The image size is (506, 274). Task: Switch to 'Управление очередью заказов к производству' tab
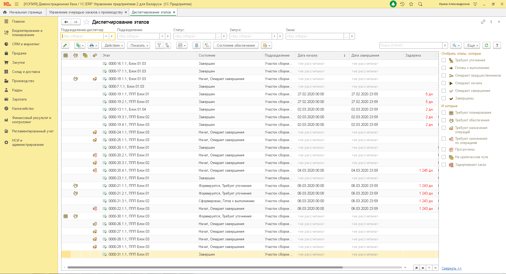pyautogui.click(x=86, y=12)
